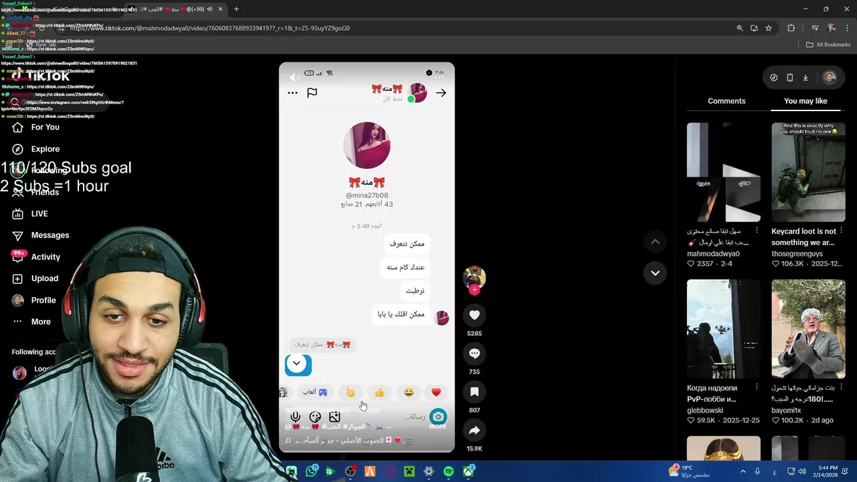Click 15.9K shares count text
The image size is (857, 482).
474,449
